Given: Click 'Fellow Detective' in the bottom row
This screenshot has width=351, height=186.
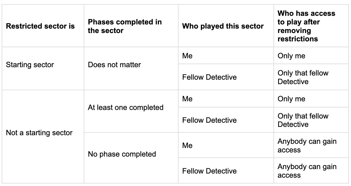Looking at the screenshot, I should [x=209, y=171].
